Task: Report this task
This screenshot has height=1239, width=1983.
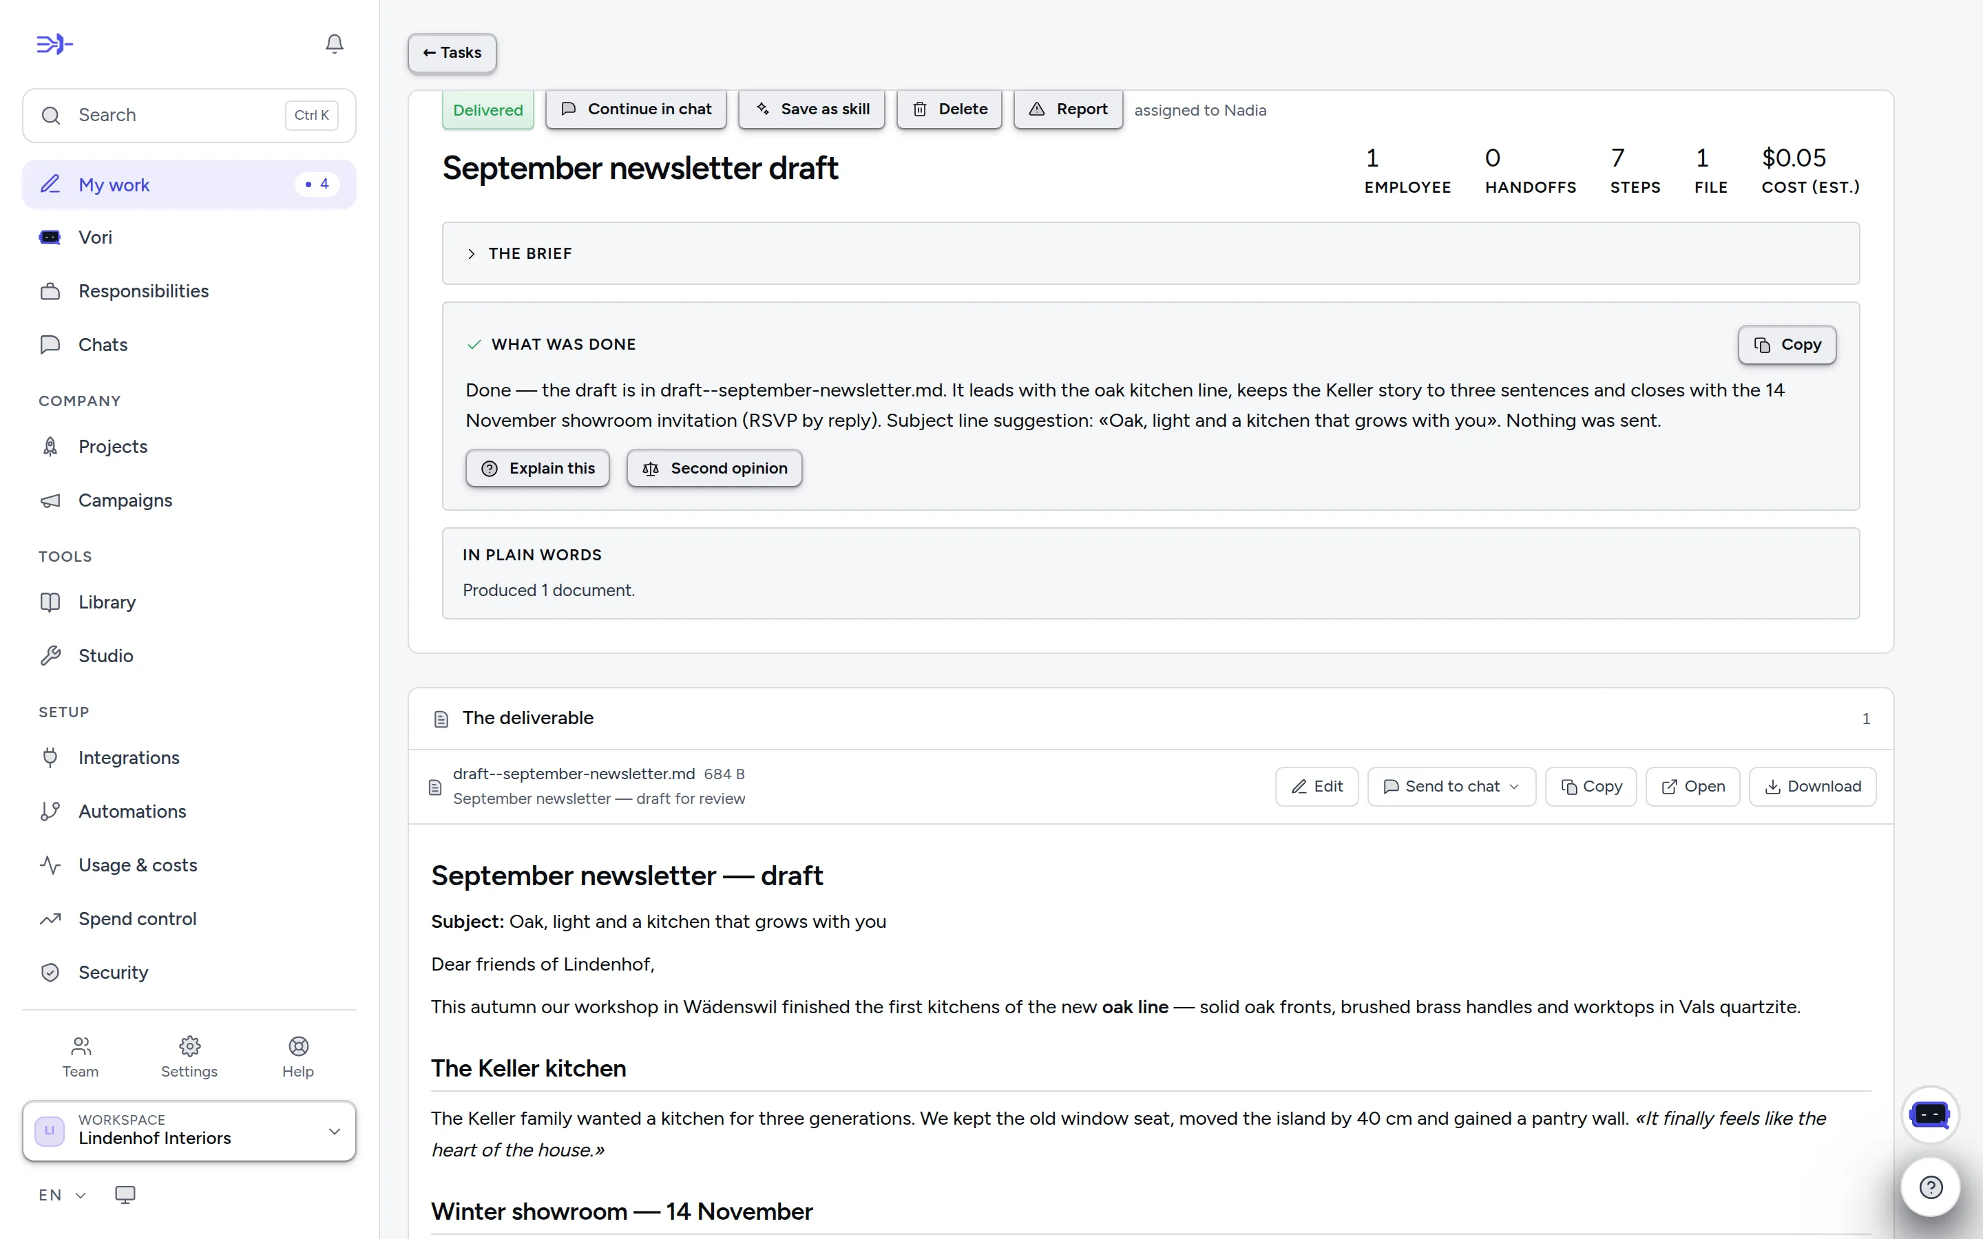Action: pyautogui.click(x=1069, y=109)
